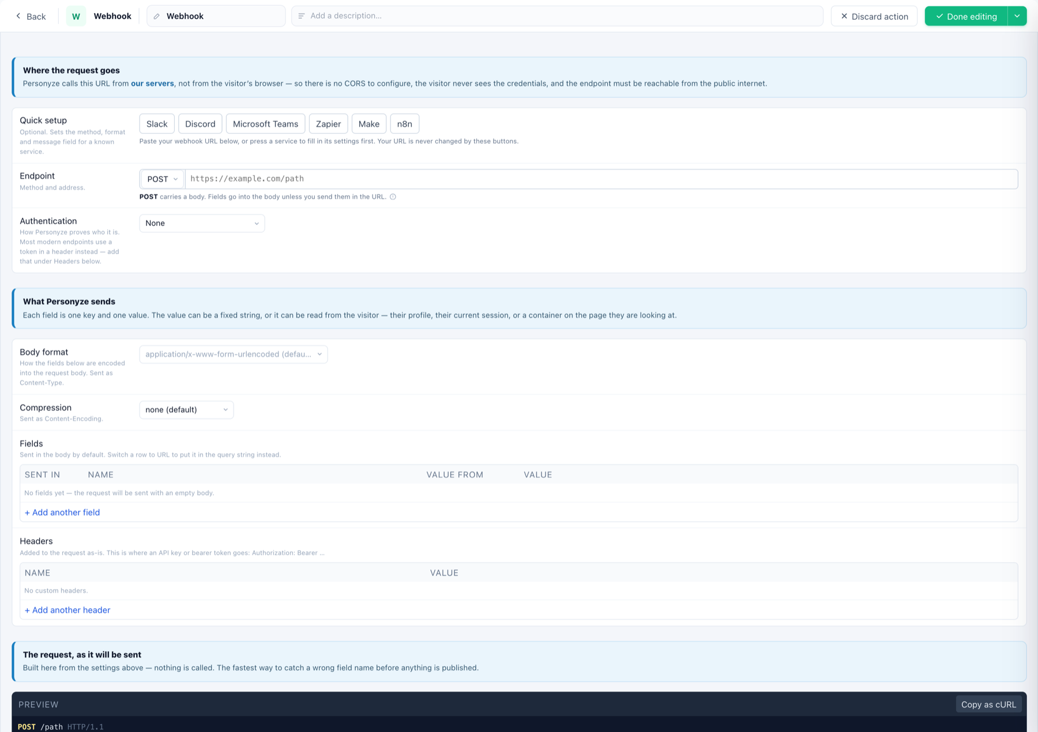
Task: Click Done editing button
Action: point(966,16)
